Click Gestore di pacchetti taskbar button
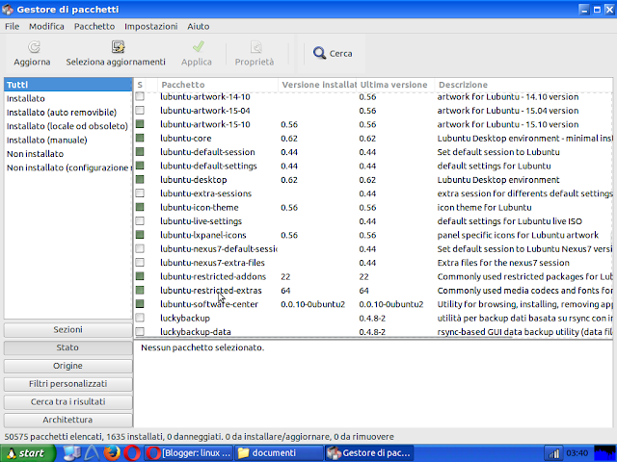The image size is (617, 462). pyautogui.click(x=369, y=453)
